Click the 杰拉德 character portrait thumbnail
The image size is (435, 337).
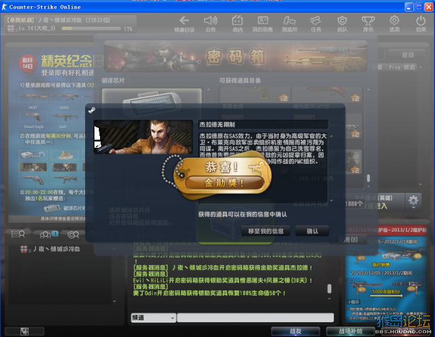tap(143, 137)
